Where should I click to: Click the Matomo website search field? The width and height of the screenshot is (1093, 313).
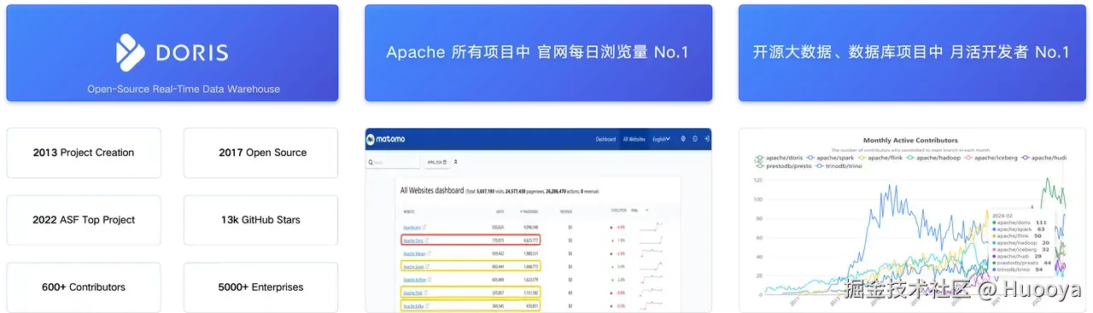tap(393, 162)
